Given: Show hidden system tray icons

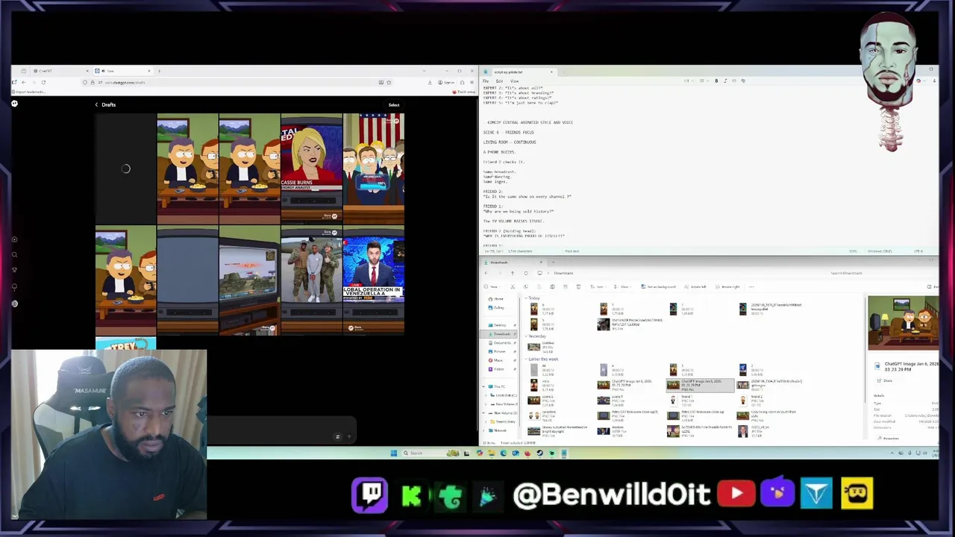Looking at the screenshot, I should 892,453.
